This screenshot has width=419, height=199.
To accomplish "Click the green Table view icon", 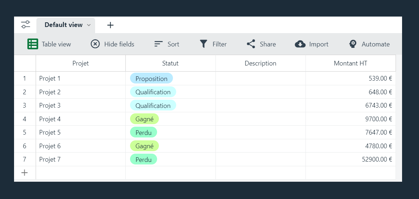I will 33,44.
